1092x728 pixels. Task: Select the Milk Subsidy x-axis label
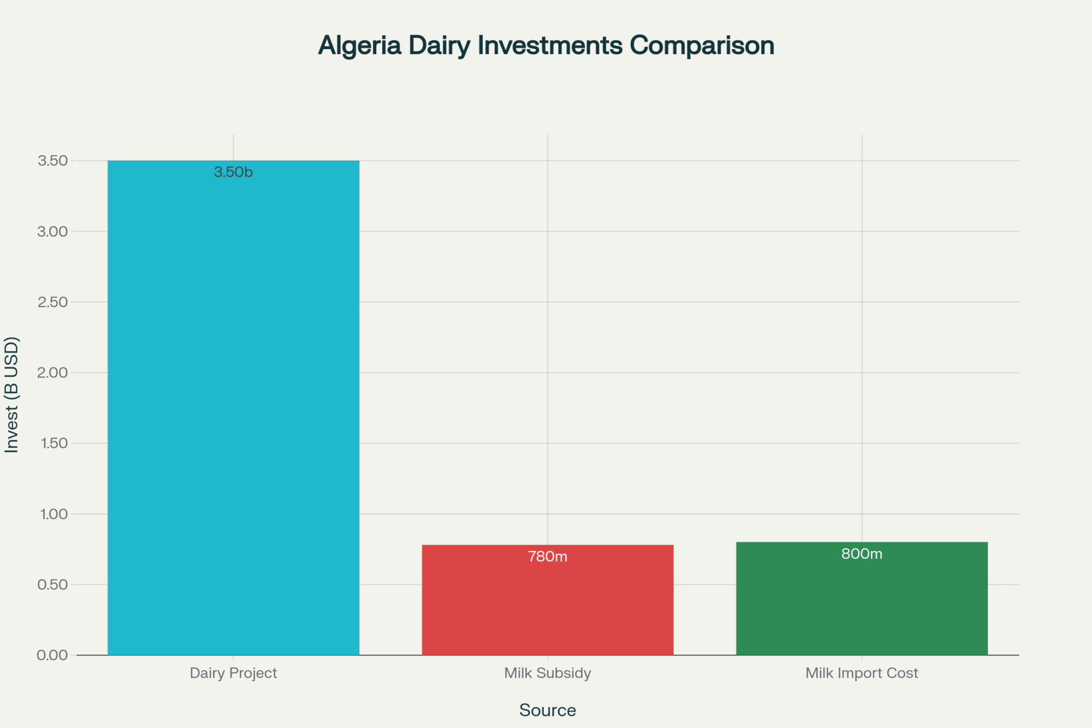pos(547,673)
